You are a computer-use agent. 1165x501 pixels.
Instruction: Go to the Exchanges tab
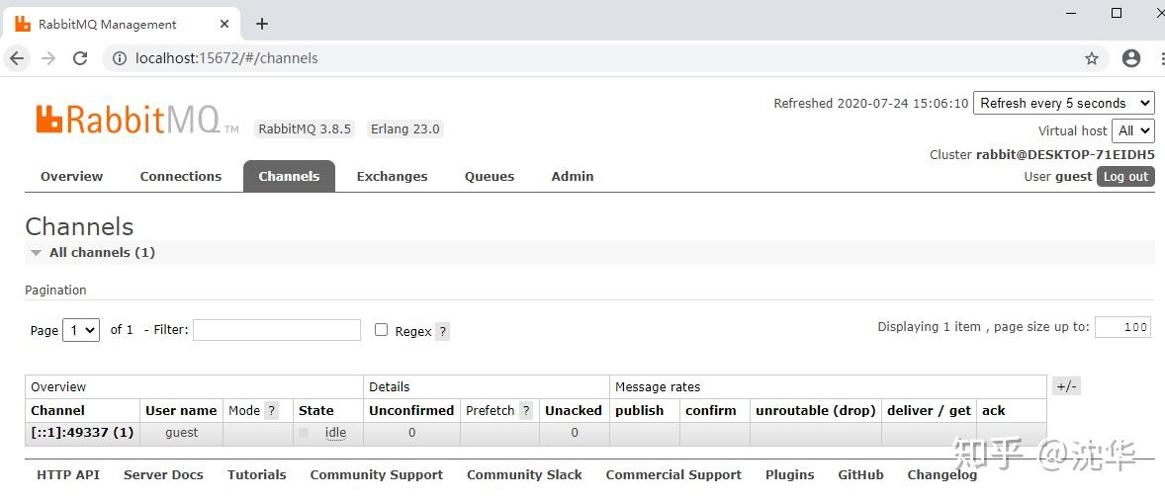[x=392, y=176]
